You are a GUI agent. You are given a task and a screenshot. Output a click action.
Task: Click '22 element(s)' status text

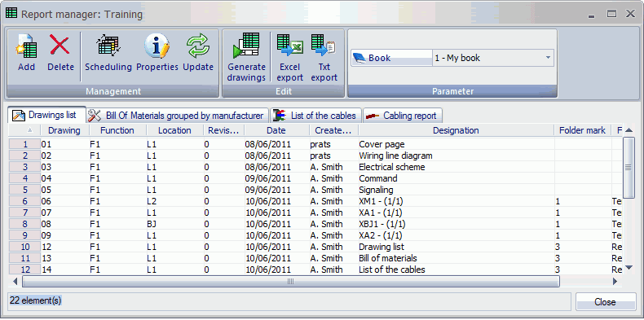coord(36,300)
